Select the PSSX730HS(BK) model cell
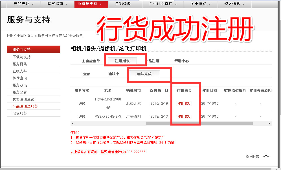 pos(108,117)
